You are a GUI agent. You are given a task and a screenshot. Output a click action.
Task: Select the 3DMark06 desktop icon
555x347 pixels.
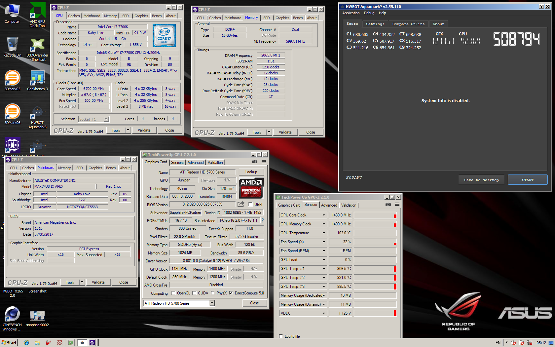pos(12,114)
